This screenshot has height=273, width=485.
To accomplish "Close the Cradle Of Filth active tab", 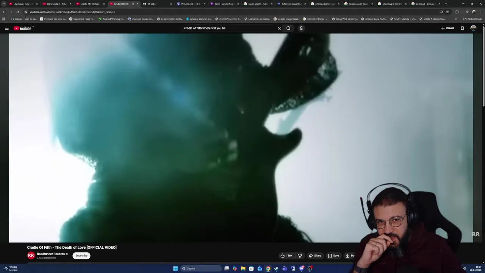I will click(x=138, y=4).
